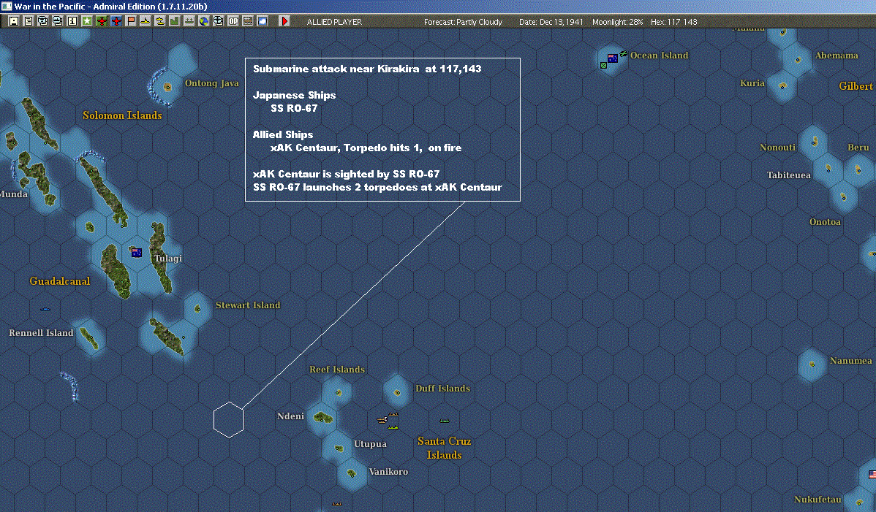
Task: Click the red arrow end-turn icon
Action: point(284,21)
